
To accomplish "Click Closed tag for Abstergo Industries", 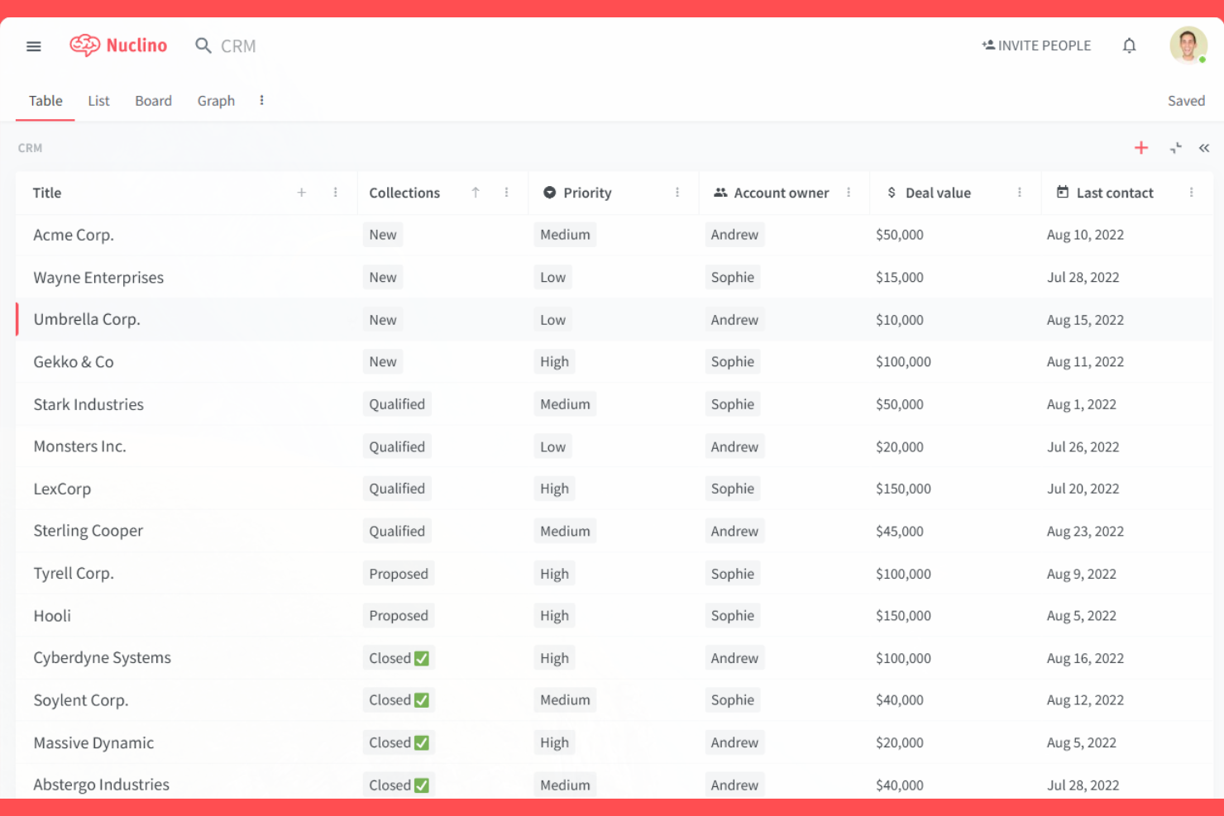I will tap(399, 785).
